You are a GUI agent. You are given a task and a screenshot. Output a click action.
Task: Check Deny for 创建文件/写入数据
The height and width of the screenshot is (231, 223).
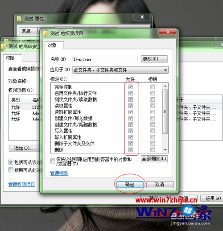pyautogui.click(x=153, y=118)
